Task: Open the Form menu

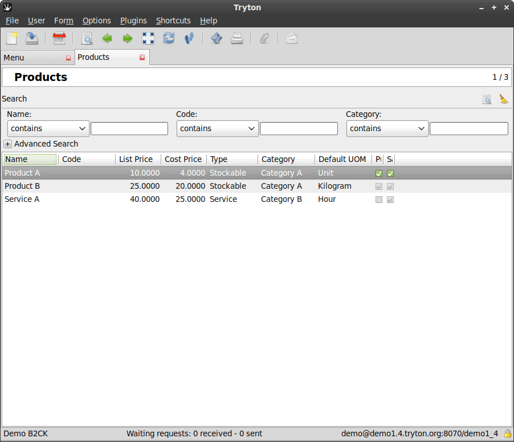Action: pos(64,21)
